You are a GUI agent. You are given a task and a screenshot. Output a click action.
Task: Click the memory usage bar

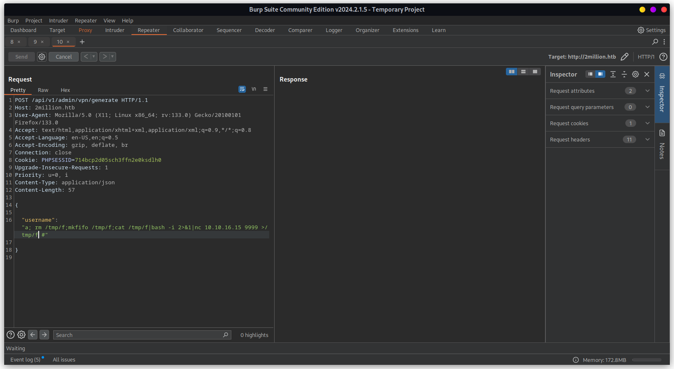click(x=647, y=360)
